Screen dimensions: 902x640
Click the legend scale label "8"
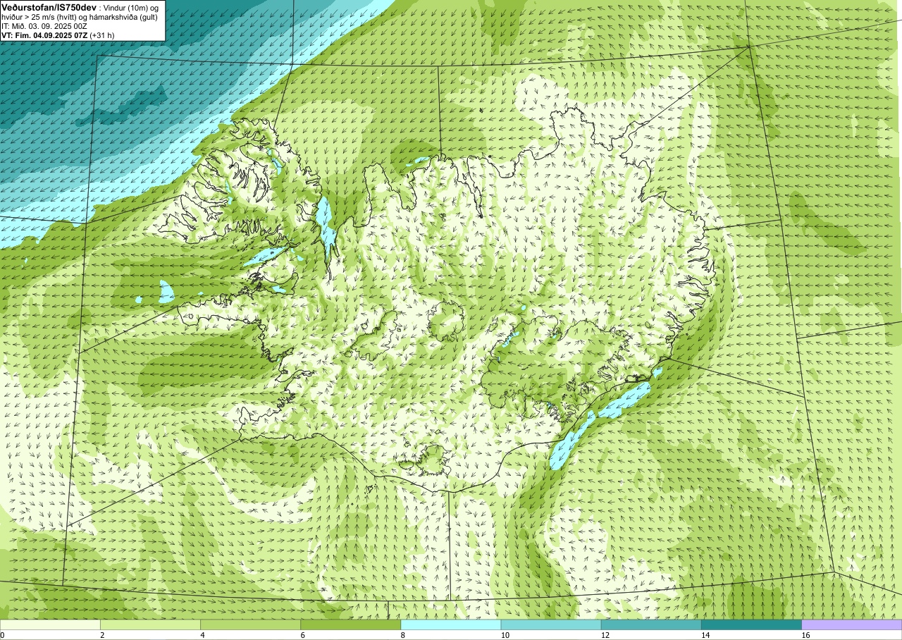(x=403, y=635)
